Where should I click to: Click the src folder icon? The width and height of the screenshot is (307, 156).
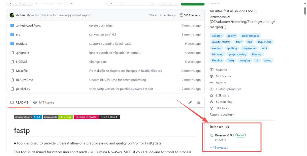coord(12,35)
